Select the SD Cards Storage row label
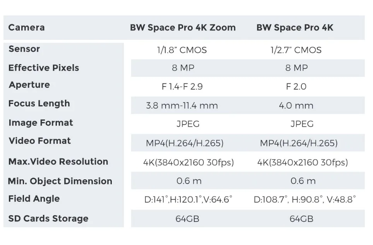This screenshot has width=373, height=245. 48,218
